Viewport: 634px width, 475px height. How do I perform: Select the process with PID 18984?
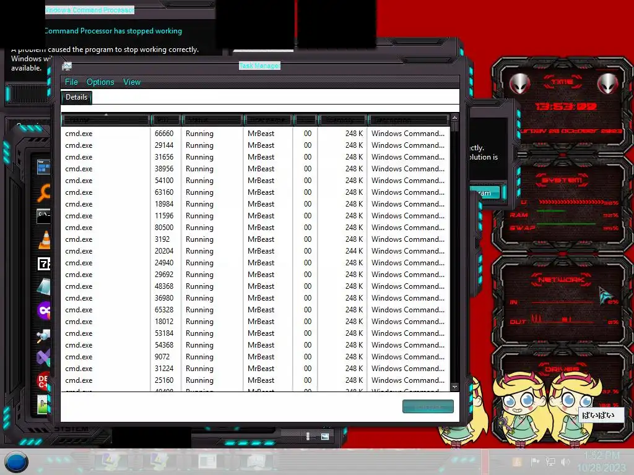click(x=256, y=204)
